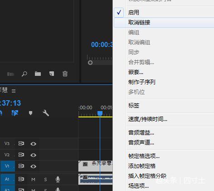Select the video clip on V1

coord(95,166)
